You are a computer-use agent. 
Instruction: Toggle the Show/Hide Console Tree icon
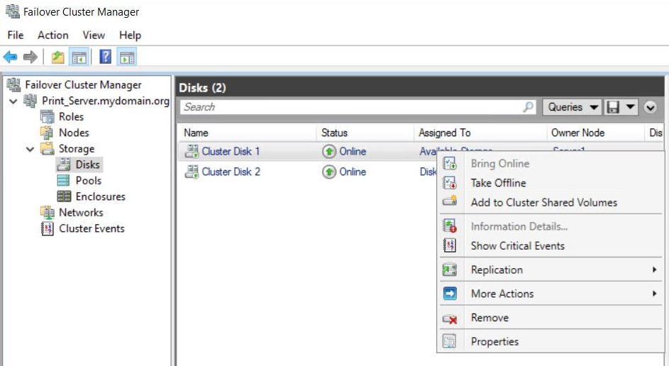click(x=79, y=57)
